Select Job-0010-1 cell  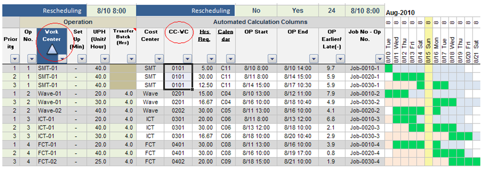pyautogui.click(x=365, y=68)
